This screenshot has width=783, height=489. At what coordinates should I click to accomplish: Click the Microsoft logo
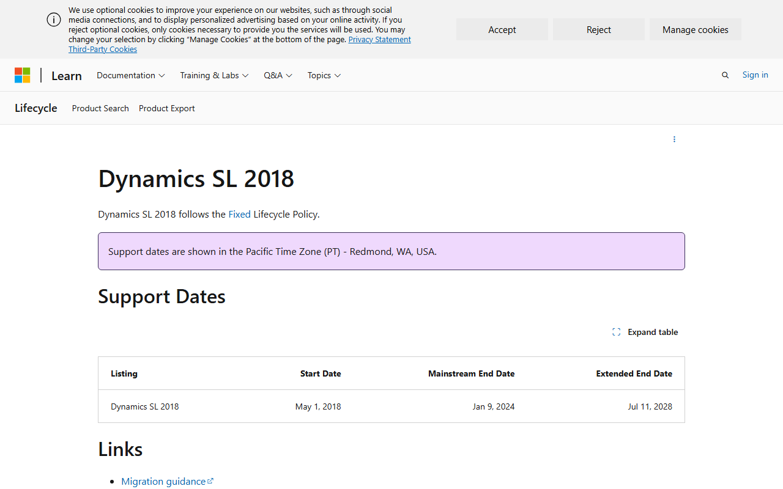click(23, 75)
